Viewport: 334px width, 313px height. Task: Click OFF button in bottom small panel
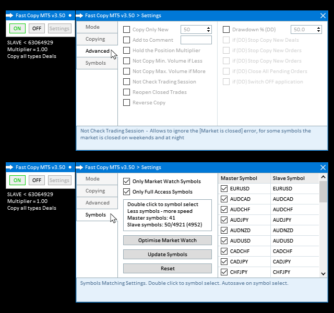pyautogui.click(x=37, y=180)
